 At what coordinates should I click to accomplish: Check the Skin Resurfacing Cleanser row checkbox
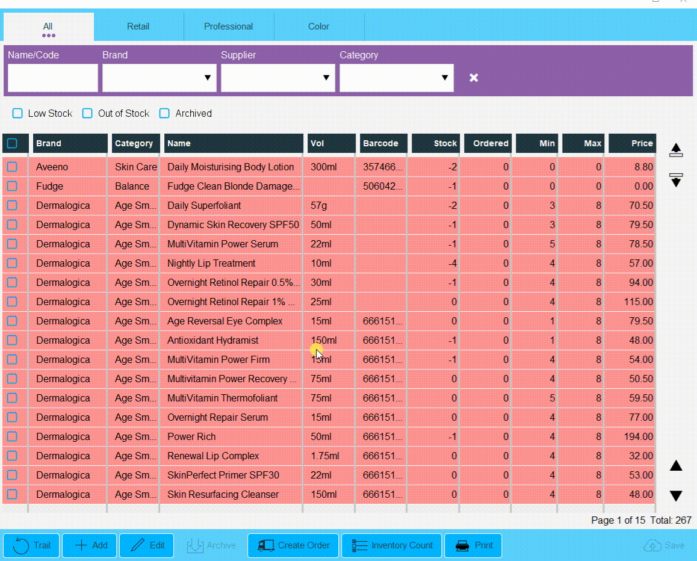(12, 494)
